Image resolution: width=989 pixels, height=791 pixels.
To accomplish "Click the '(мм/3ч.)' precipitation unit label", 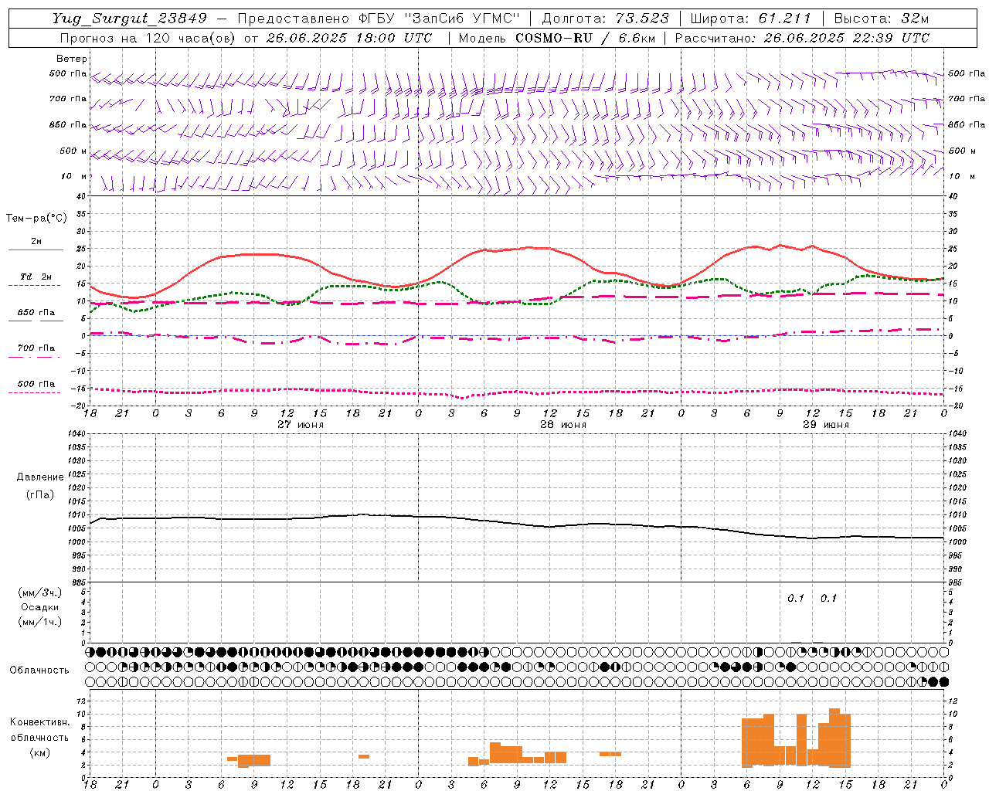I will (x=40, y=592).
